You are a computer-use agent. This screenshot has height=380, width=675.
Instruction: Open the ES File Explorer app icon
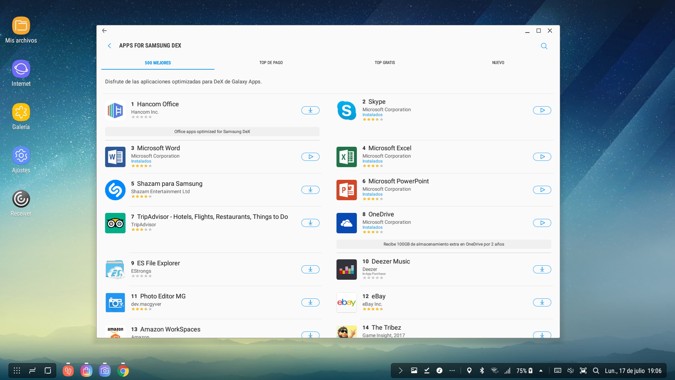click(x=115, y=270)
